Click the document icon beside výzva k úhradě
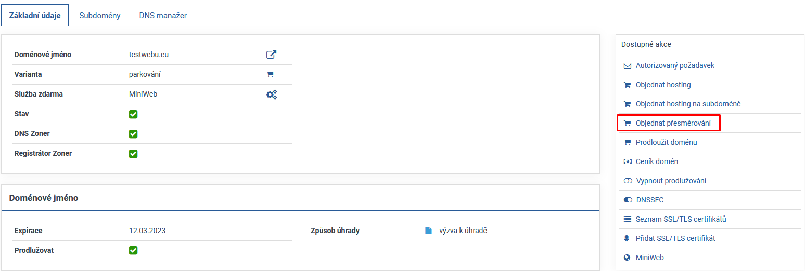The width and height of the screenshot is (805, 271). 429,231
